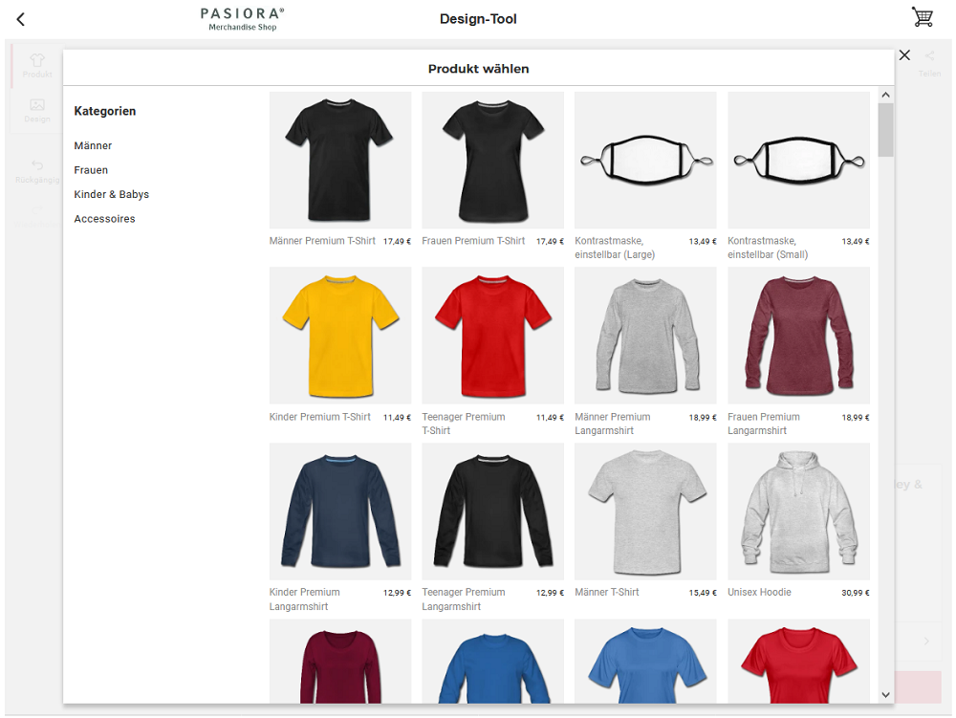Click the scroll down arrow in product list
The width and height of the screenshot is (956, 718).
(x=886, y=695)
